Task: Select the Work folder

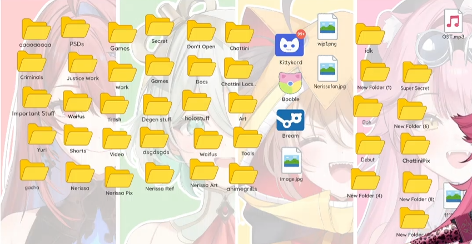Action: pyautogui.click(x=122, y=71)
